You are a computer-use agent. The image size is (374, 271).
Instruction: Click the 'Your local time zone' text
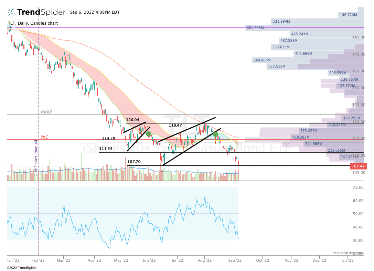tap(348, 253)
